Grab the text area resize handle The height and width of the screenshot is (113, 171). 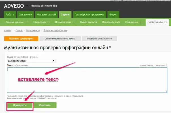point(166,92)
